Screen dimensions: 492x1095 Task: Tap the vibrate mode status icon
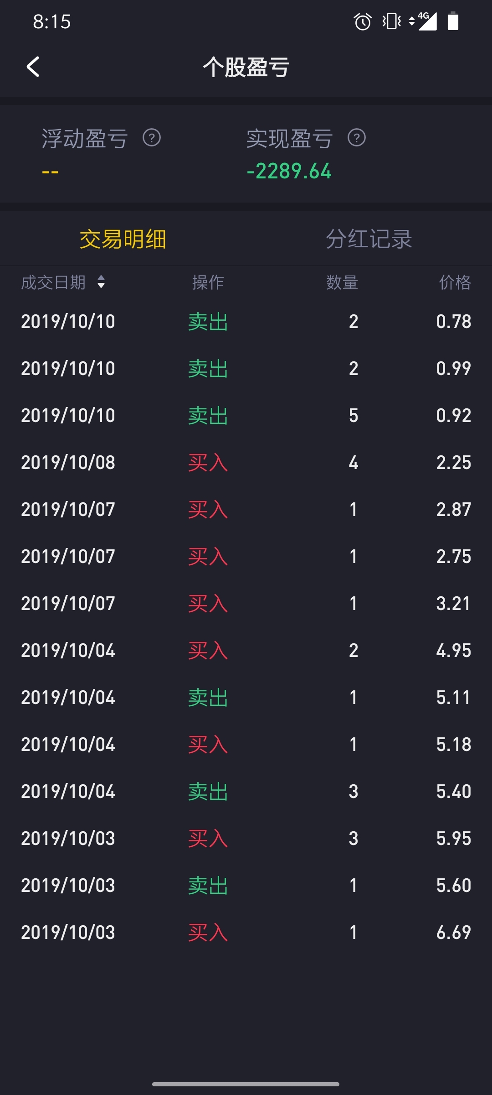391,21
